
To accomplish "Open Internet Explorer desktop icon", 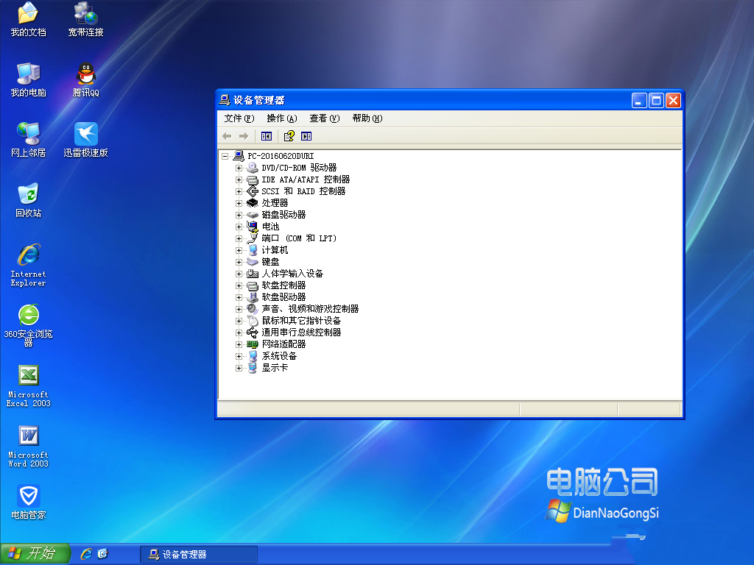I will (29, 265).
